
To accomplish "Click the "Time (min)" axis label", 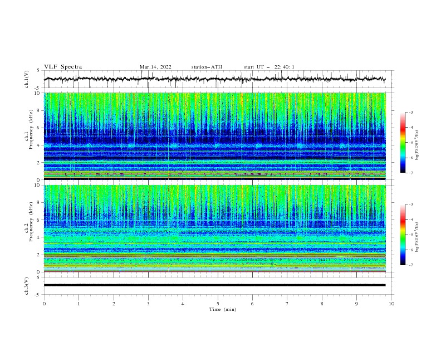I will pos(223,309).
